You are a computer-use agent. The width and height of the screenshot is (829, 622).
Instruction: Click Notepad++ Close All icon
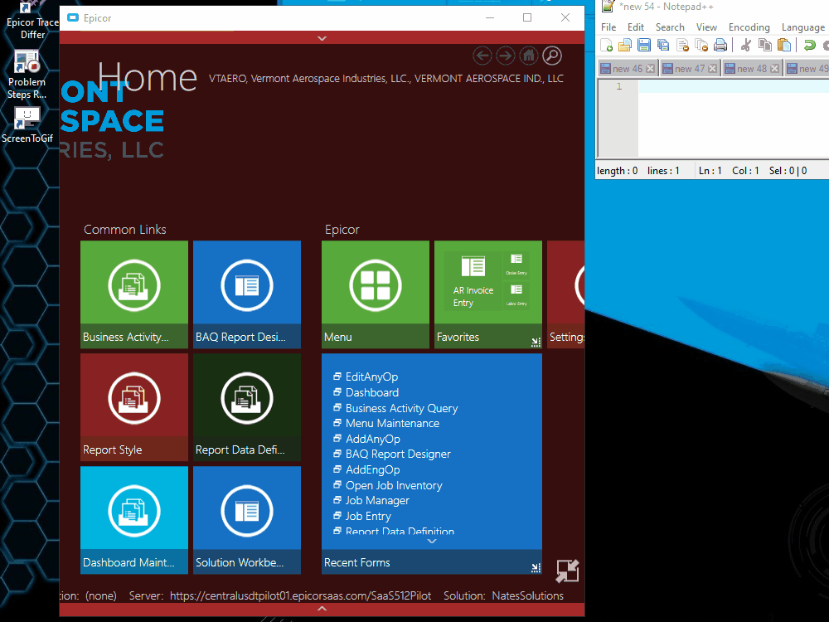click(701, 45)
